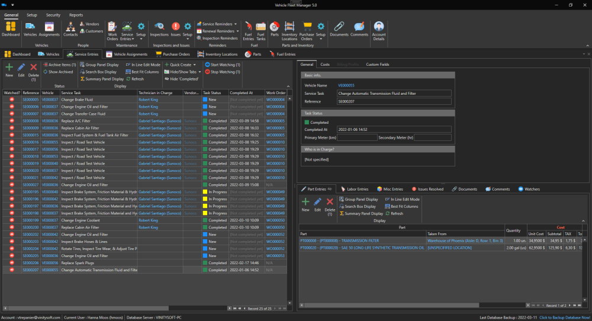Open Customers in the People group
The height and width of the screenshot is (321, 592).
click(x=91, y=31)
